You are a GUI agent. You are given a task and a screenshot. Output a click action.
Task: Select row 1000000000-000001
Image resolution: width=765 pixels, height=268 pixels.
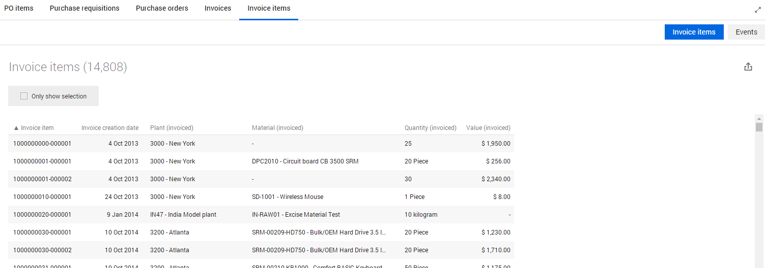click(42, 144)
